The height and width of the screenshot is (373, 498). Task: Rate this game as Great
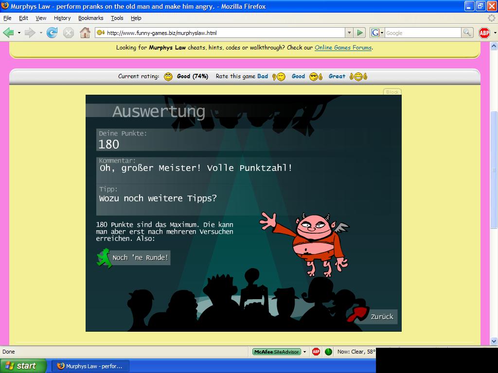[x=337, y=76]
